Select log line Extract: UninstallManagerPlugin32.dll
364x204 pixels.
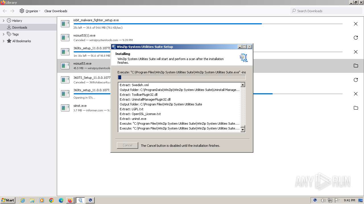pos(145,99)
